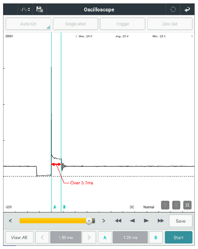Jump to next measurement stats arrow

[x=192, y=36]
